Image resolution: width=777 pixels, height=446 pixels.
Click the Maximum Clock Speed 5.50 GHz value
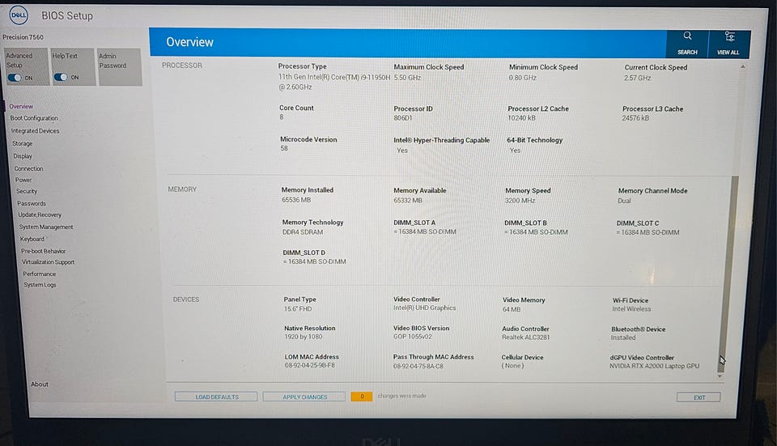(x=407, y=78)
